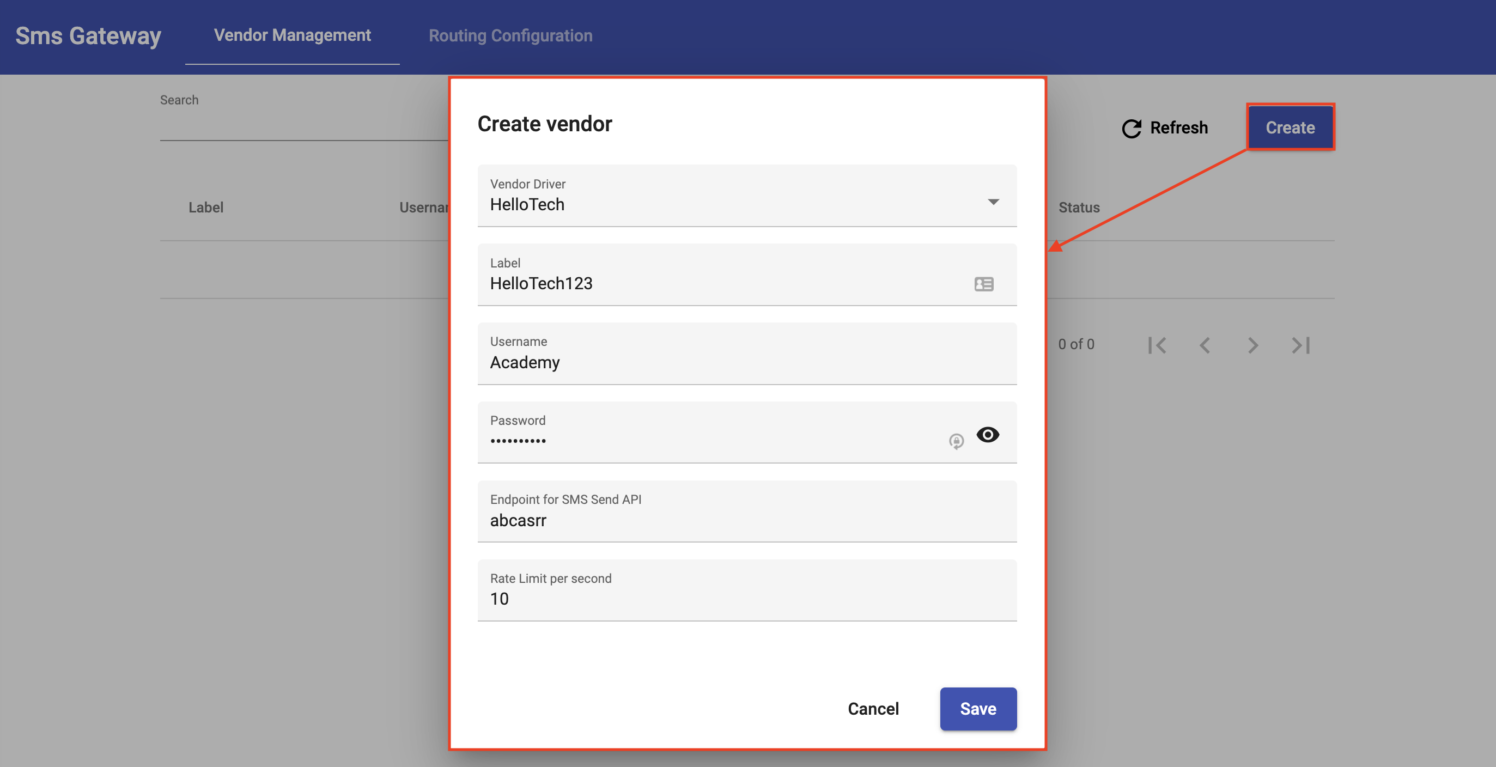Screen dimensions: 1496x767
Task: Click the '0 of 0' pagination text
Action: click(x=1076, y=344)
